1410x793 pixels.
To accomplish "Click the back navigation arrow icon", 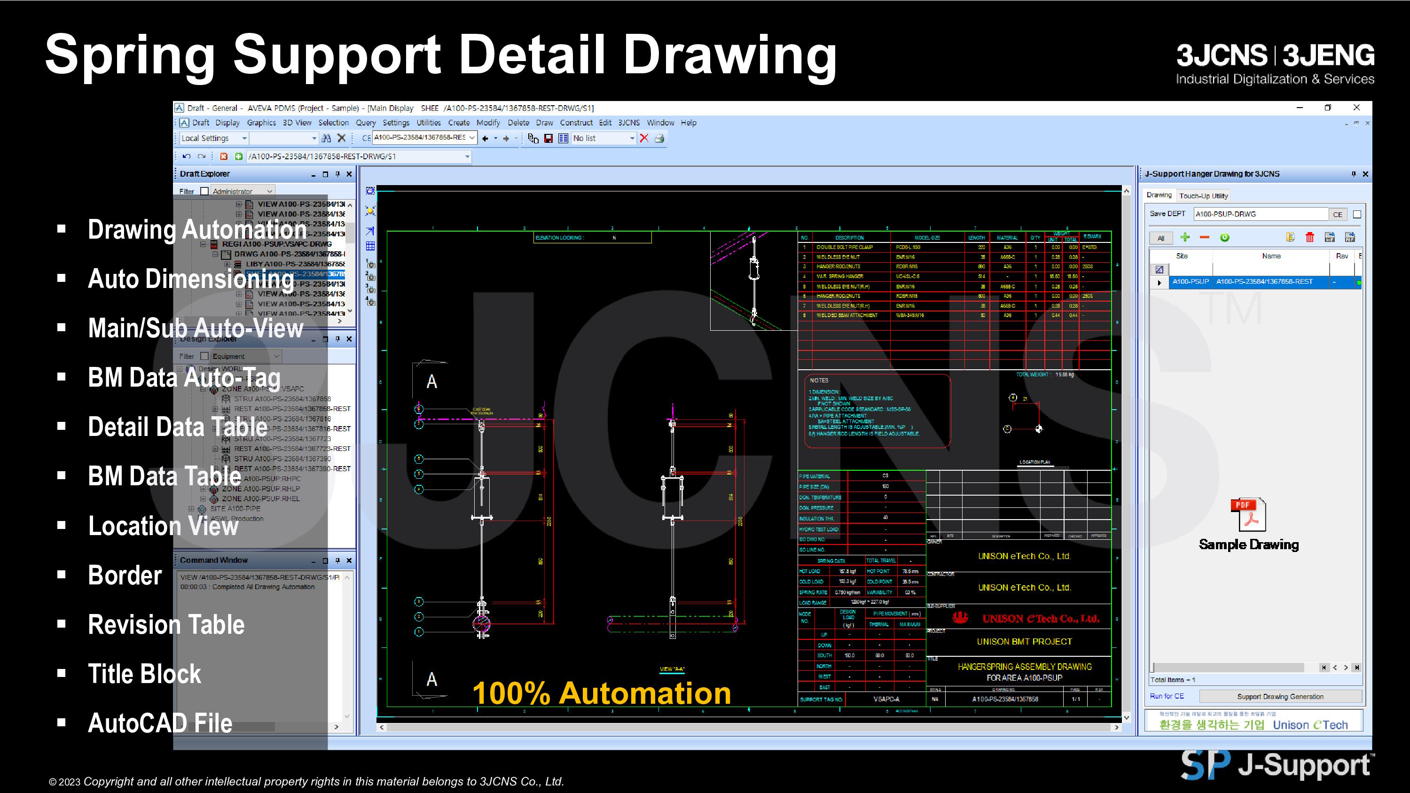I will 485,139.
